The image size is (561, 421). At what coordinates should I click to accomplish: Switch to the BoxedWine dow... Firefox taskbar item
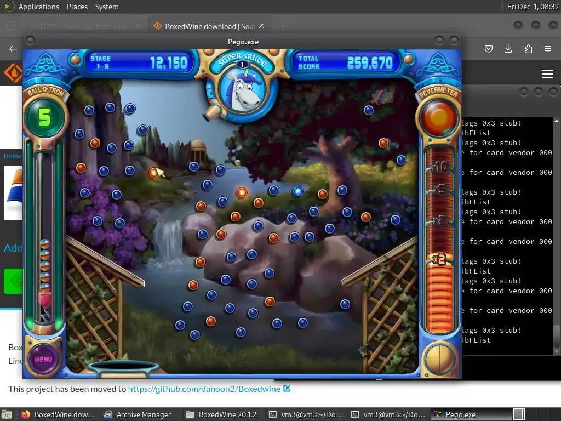58,414
